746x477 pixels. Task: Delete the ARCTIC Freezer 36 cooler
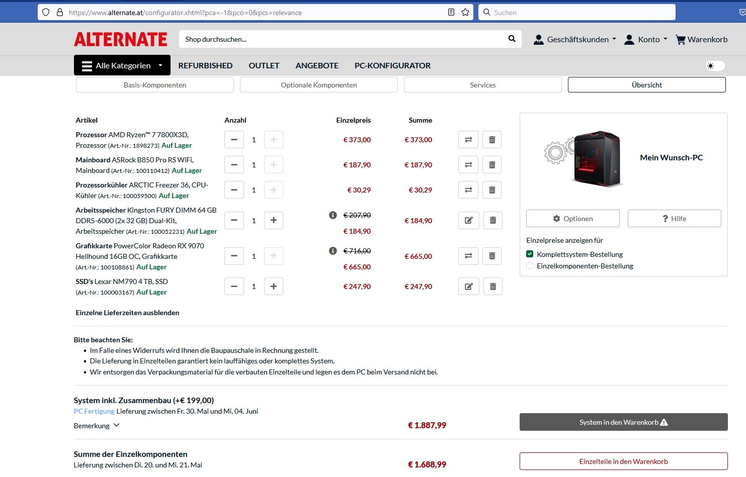pyautogui.click(x=492, y=190)
